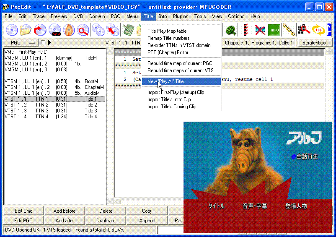Choose Rebuild time maps of current VTS

tap(181, 70)
